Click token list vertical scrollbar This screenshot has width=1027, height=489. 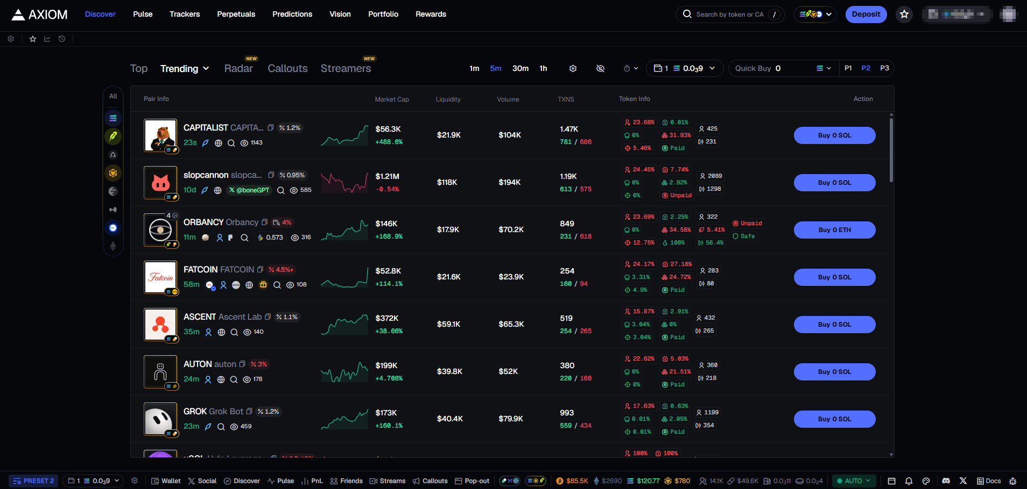(891, 150)
